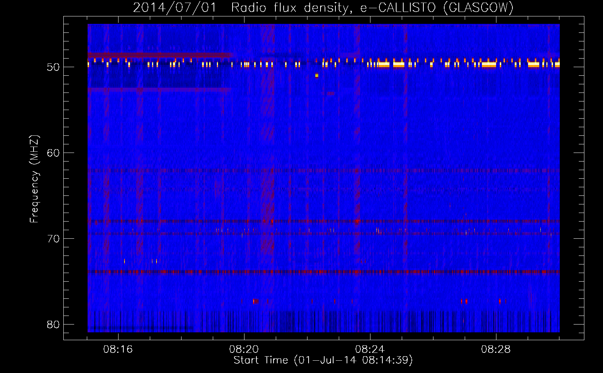Click the 08:24 time tick label
Viewport: 603px width, 373px height.
click(x=370, y=350)
